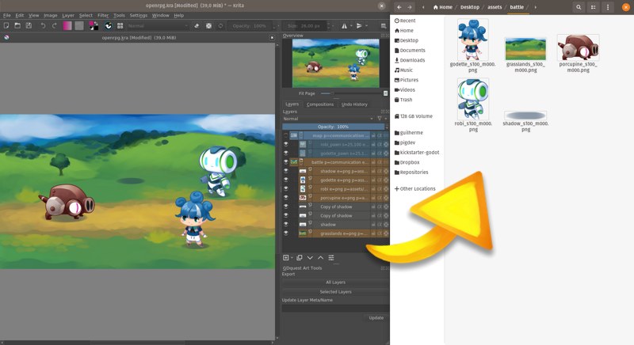Go to assets folder in path bar
The width and height of the screenshot is (634, 345).
click(x=494, y=7)
